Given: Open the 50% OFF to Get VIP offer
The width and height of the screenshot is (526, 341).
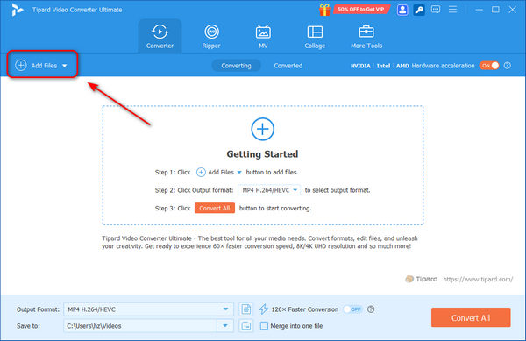Looking at the screenshot, I should (360, 10).
